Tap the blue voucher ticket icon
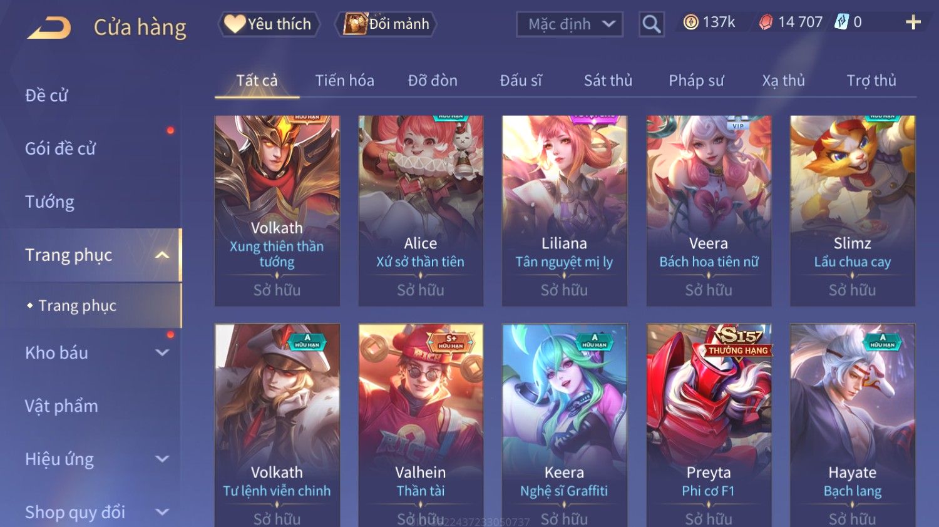939x527 pixels. point(842,23)
